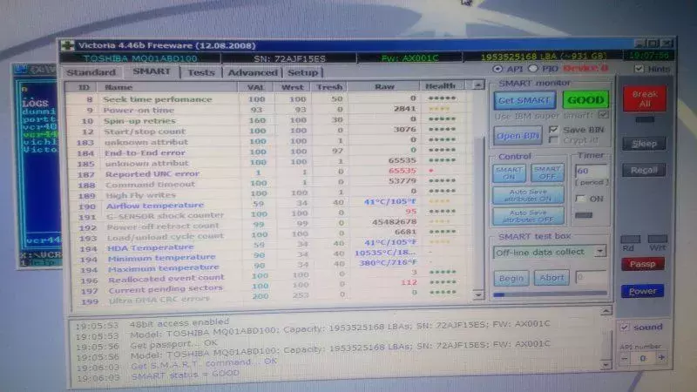Click the Health column header
The height and width of the screenshot is (392, 697).
pos(440,85)
